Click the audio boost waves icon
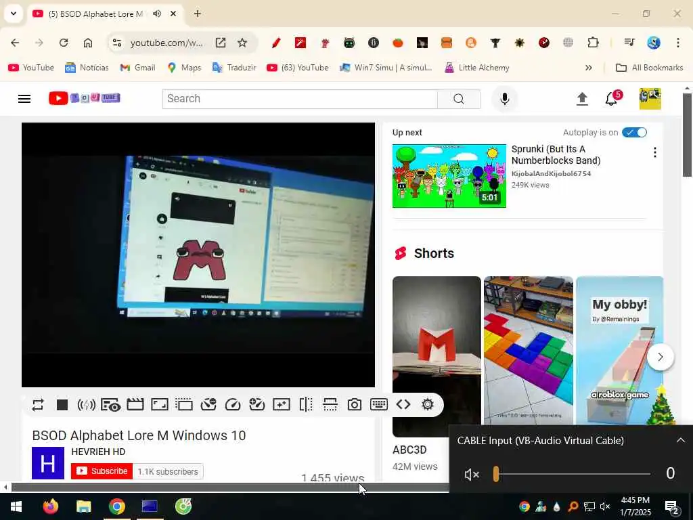This screenshot has height=520, width=693. [x=86, y=405]
